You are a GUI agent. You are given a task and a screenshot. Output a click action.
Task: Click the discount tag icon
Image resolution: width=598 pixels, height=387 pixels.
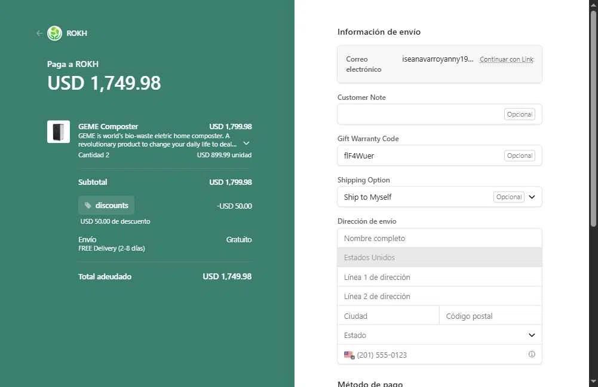pos(88,206)
